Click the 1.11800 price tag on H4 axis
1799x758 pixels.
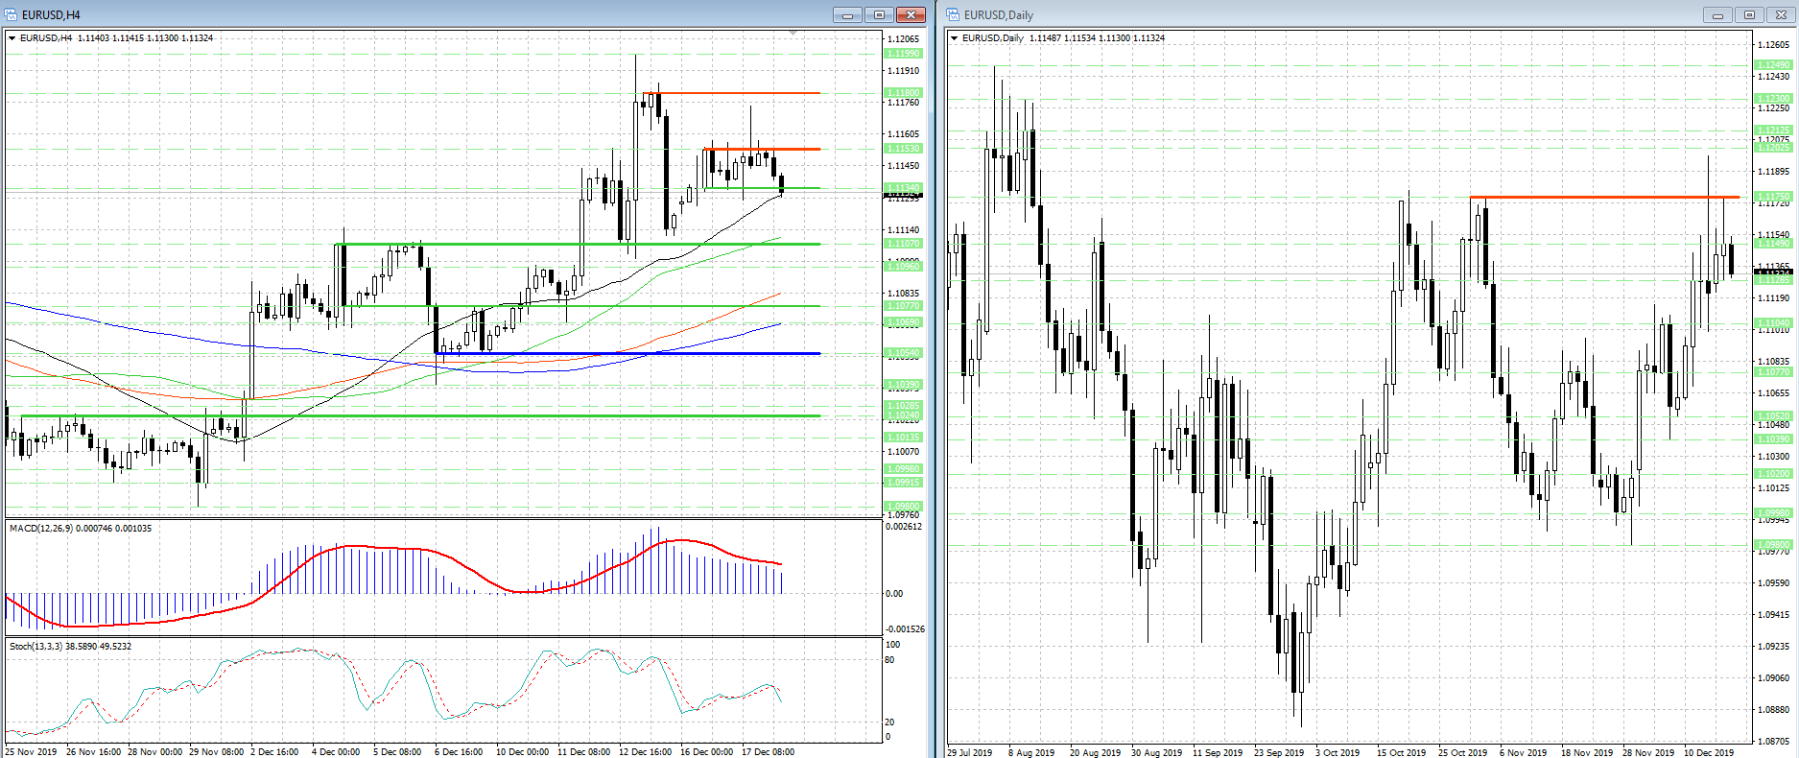pyautogui.click(x=903, y=93)
